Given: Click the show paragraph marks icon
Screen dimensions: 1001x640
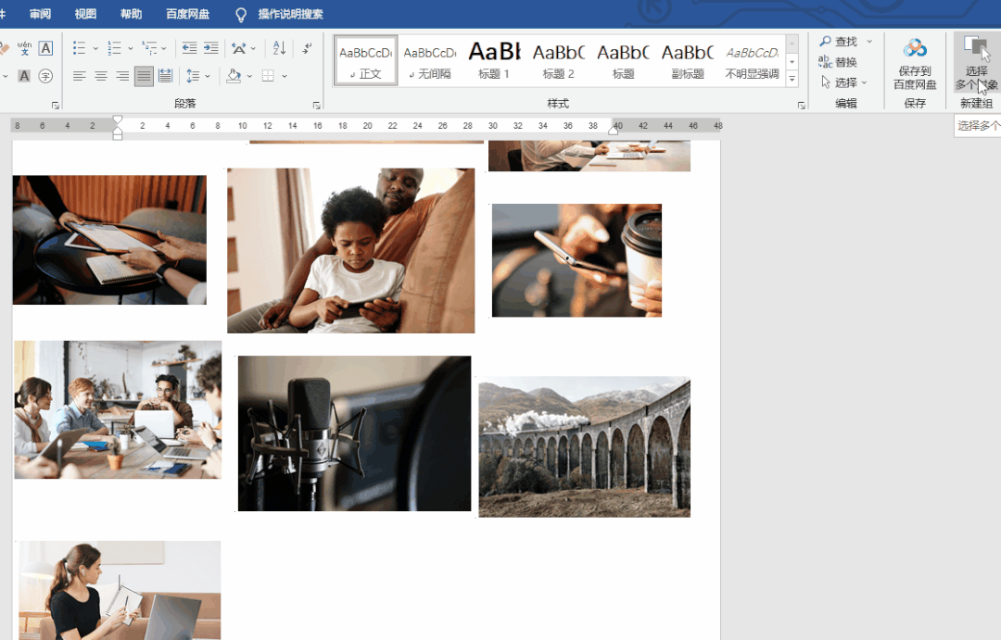Looking at the screenshot, I should 307,48.
